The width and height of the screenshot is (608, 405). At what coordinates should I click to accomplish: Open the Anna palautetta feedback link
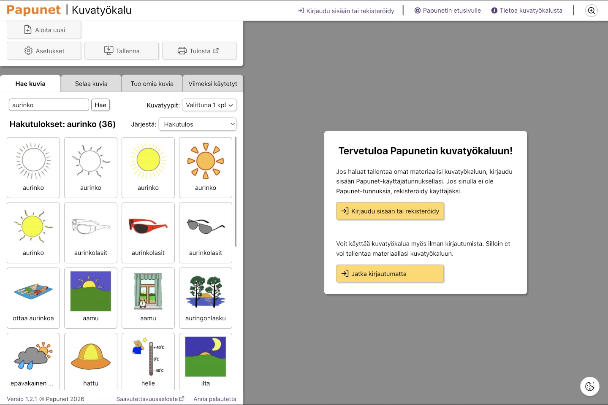[215, 399]
